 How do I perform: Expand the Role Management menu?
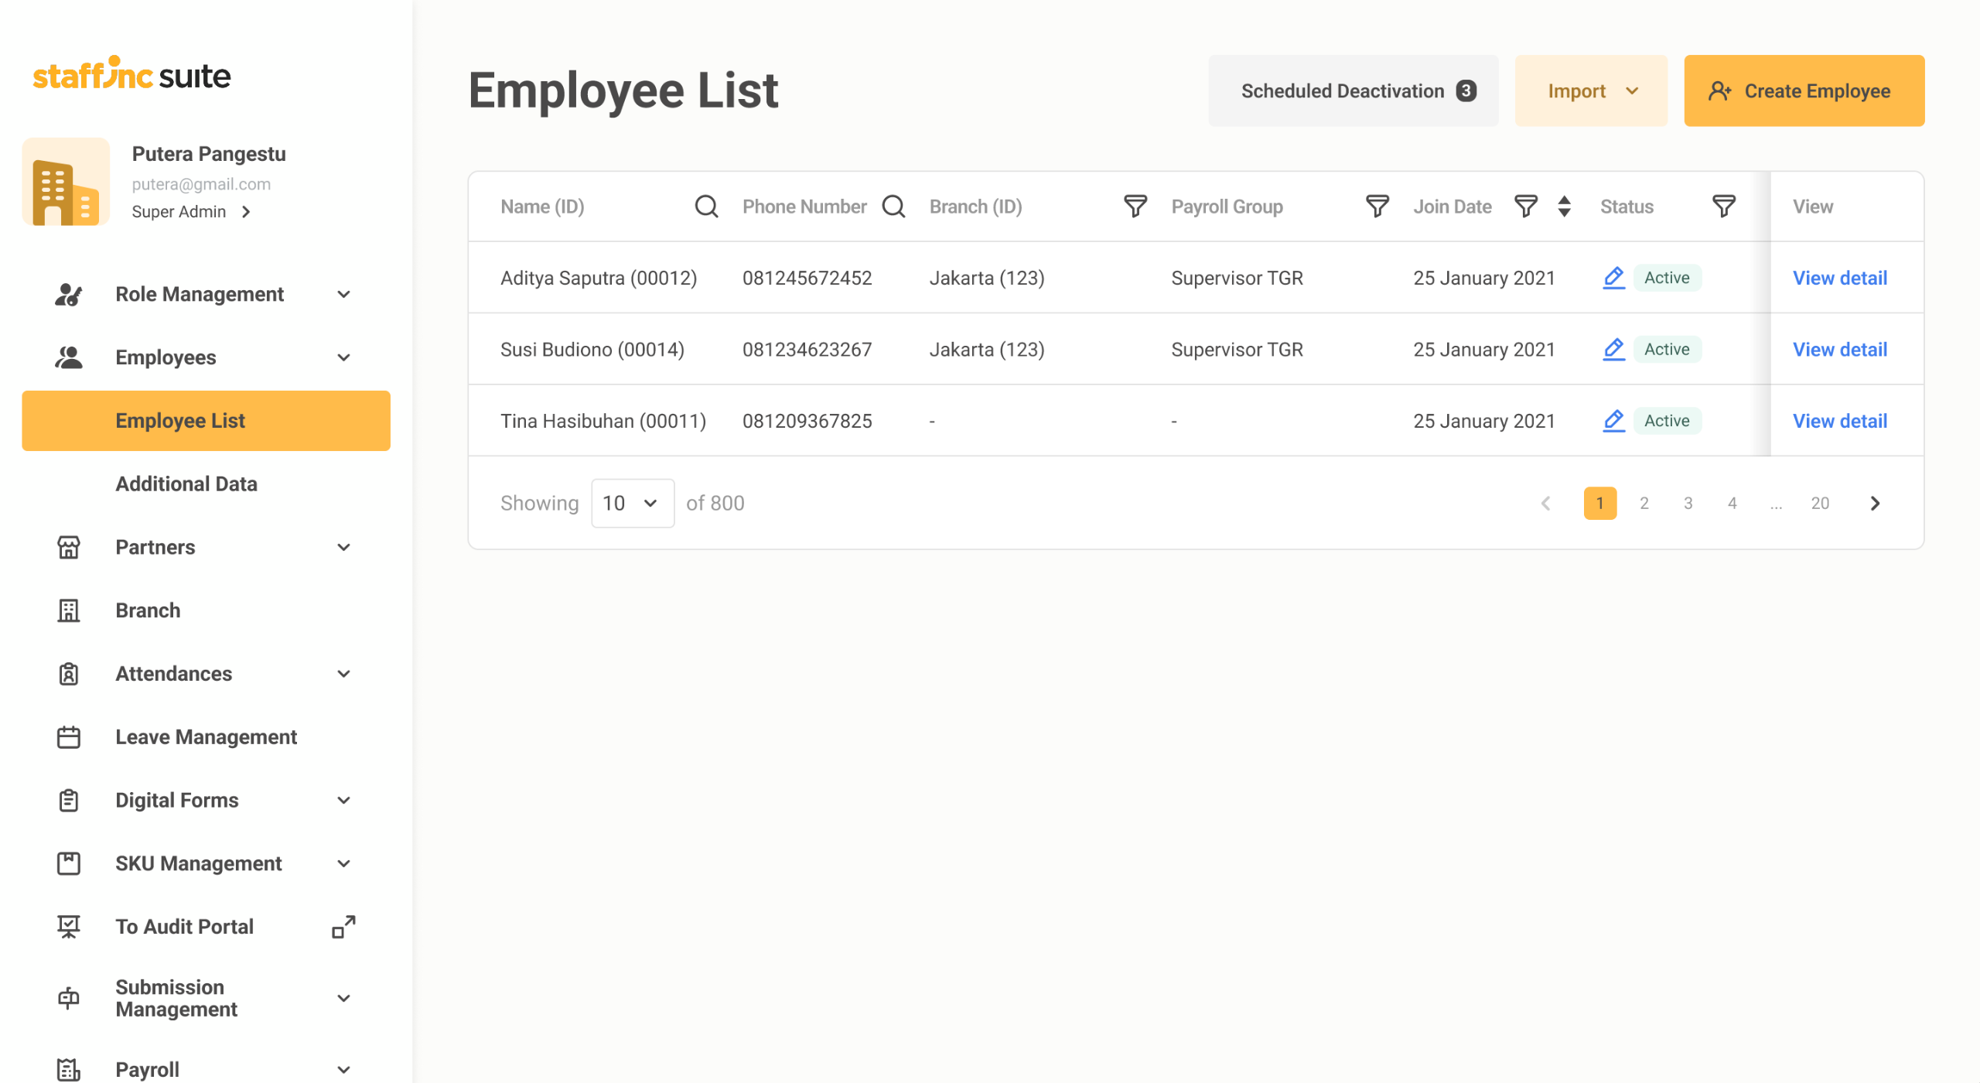tap(201, 295)
